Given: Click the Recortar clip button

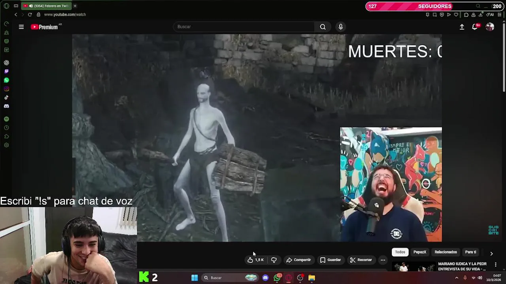Looking at the screenshot, I should [x=361, y=260].
